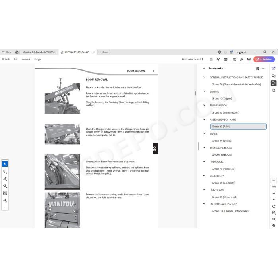Image resolution: width=278 pixels, height=278 pixels.
Task: Activate the freehand draw lasso tool
Action: [x=5, y=185]
